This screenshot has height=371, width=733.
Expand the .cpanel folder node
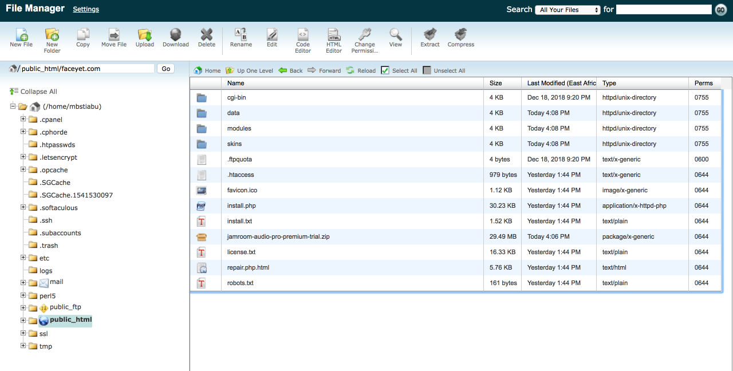23,119
